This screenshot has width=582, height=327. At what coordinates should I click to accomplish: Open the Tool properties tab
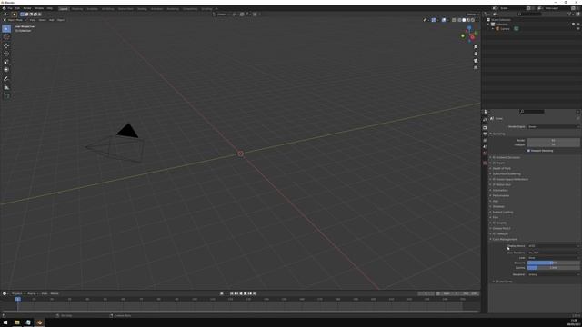(x=485, y=120)
